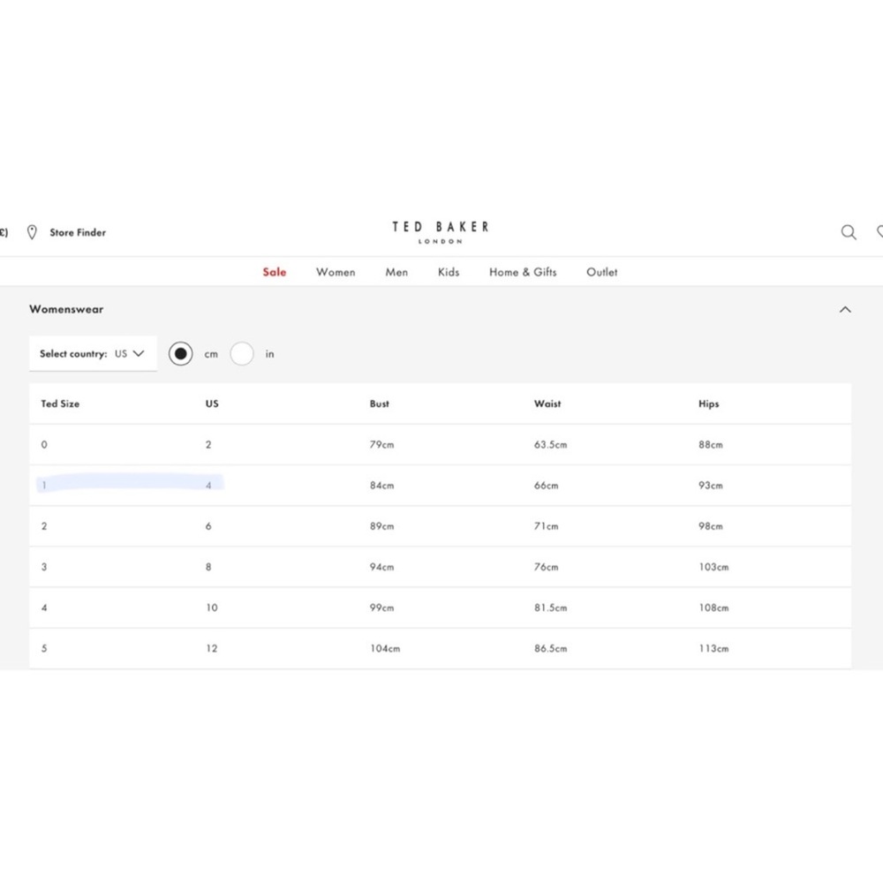Open the Home & Gifts menu
The width and height of the screenshot is (883, 883).
click(x=523, y=272)
